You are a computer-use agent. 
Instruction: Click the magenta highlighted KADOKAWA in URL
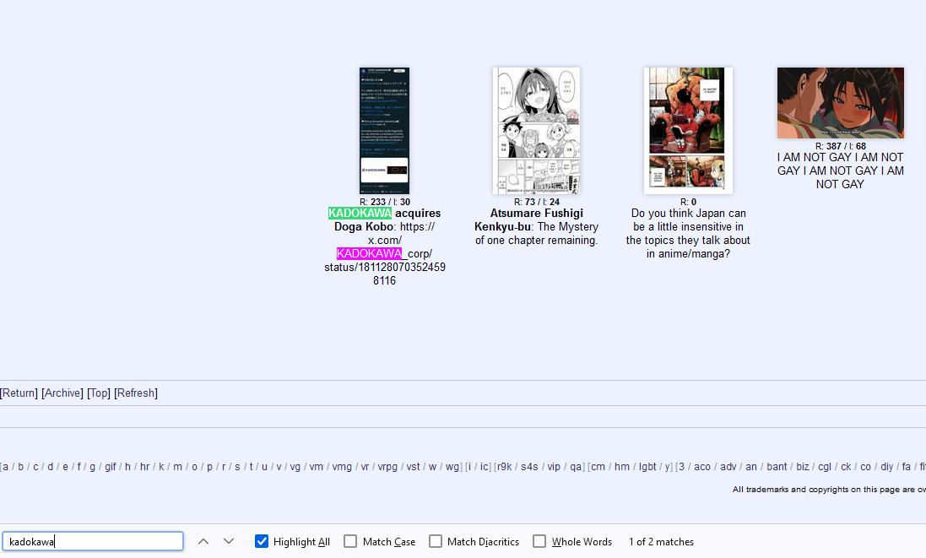(369, 254)
